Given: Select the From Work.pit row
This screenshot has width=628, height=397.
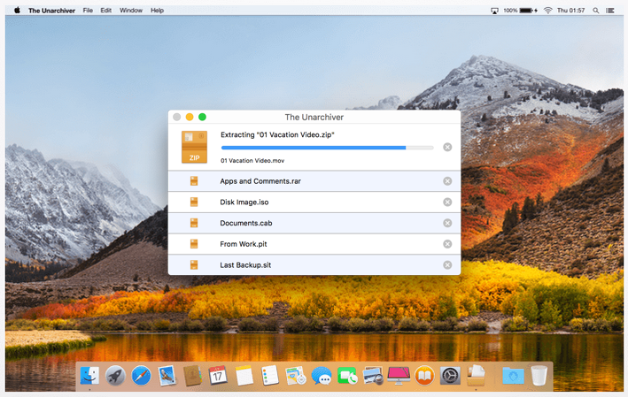Looking at the screenshot, I should point(314,244).
